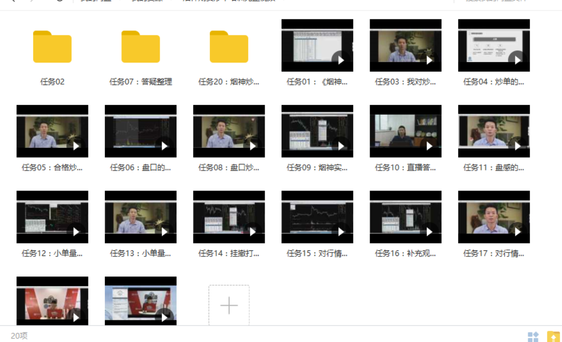The image size is (562, 342).
Task: Play the 任务04：炒单的... video thumbnail
Action: click(x=494, y=45)
